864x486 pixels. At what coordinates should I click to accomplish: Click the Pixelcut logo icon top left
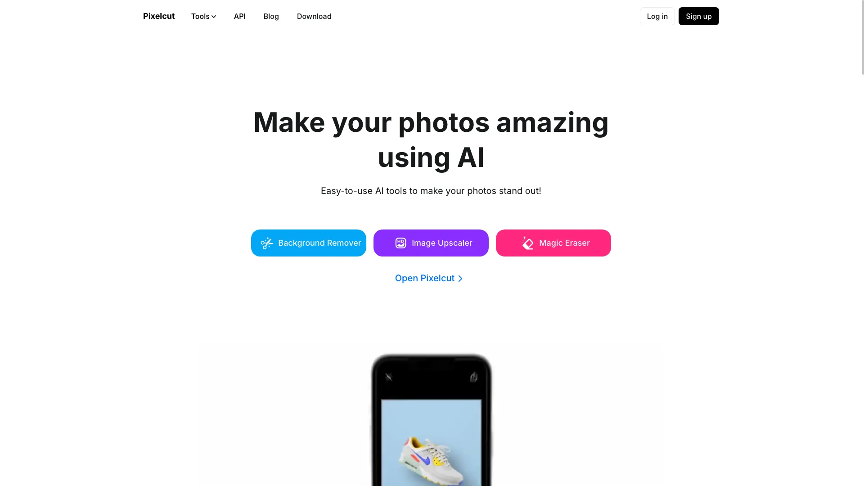[x=158, y=16]
